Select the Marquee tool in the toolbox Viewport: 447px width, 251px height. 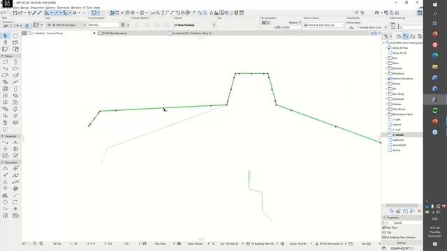click(x=15, y=36)
